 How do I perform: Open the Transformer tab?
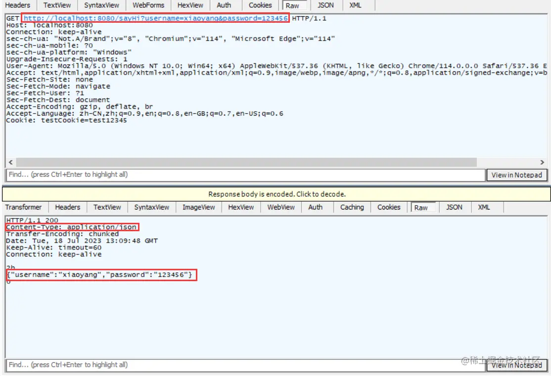point(24,207)
